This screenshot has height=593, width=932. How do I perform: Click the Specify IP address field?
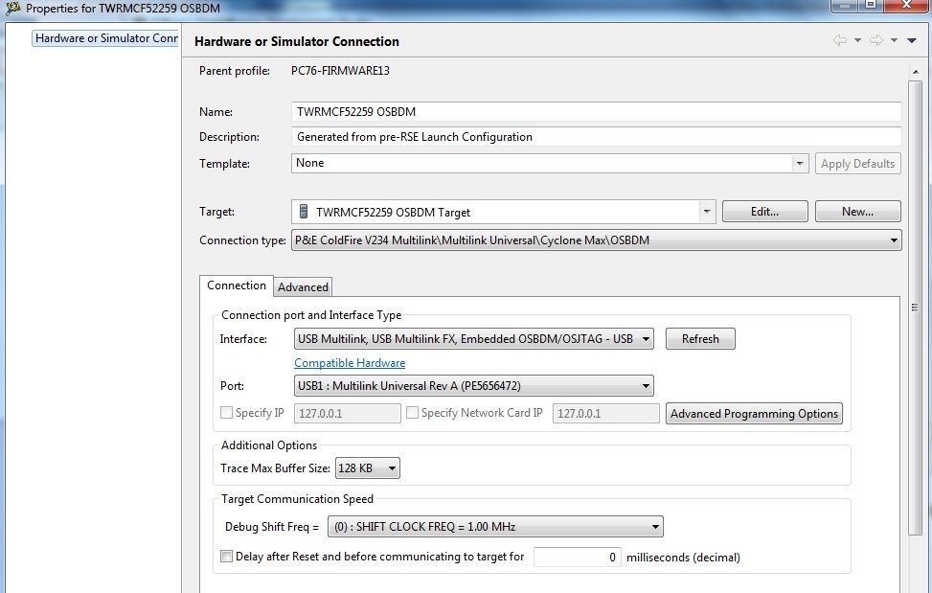click(347, 414)
